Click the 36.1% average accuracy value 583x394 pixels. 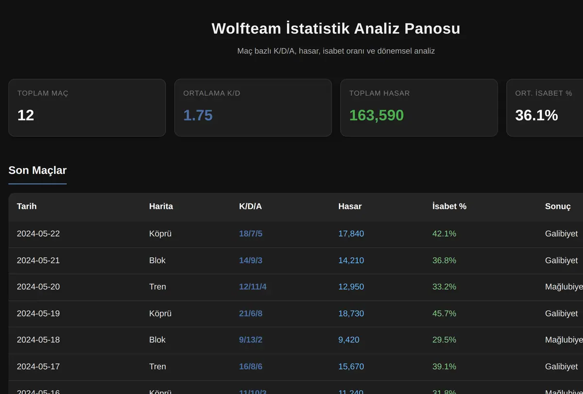(x=536, y=115)
